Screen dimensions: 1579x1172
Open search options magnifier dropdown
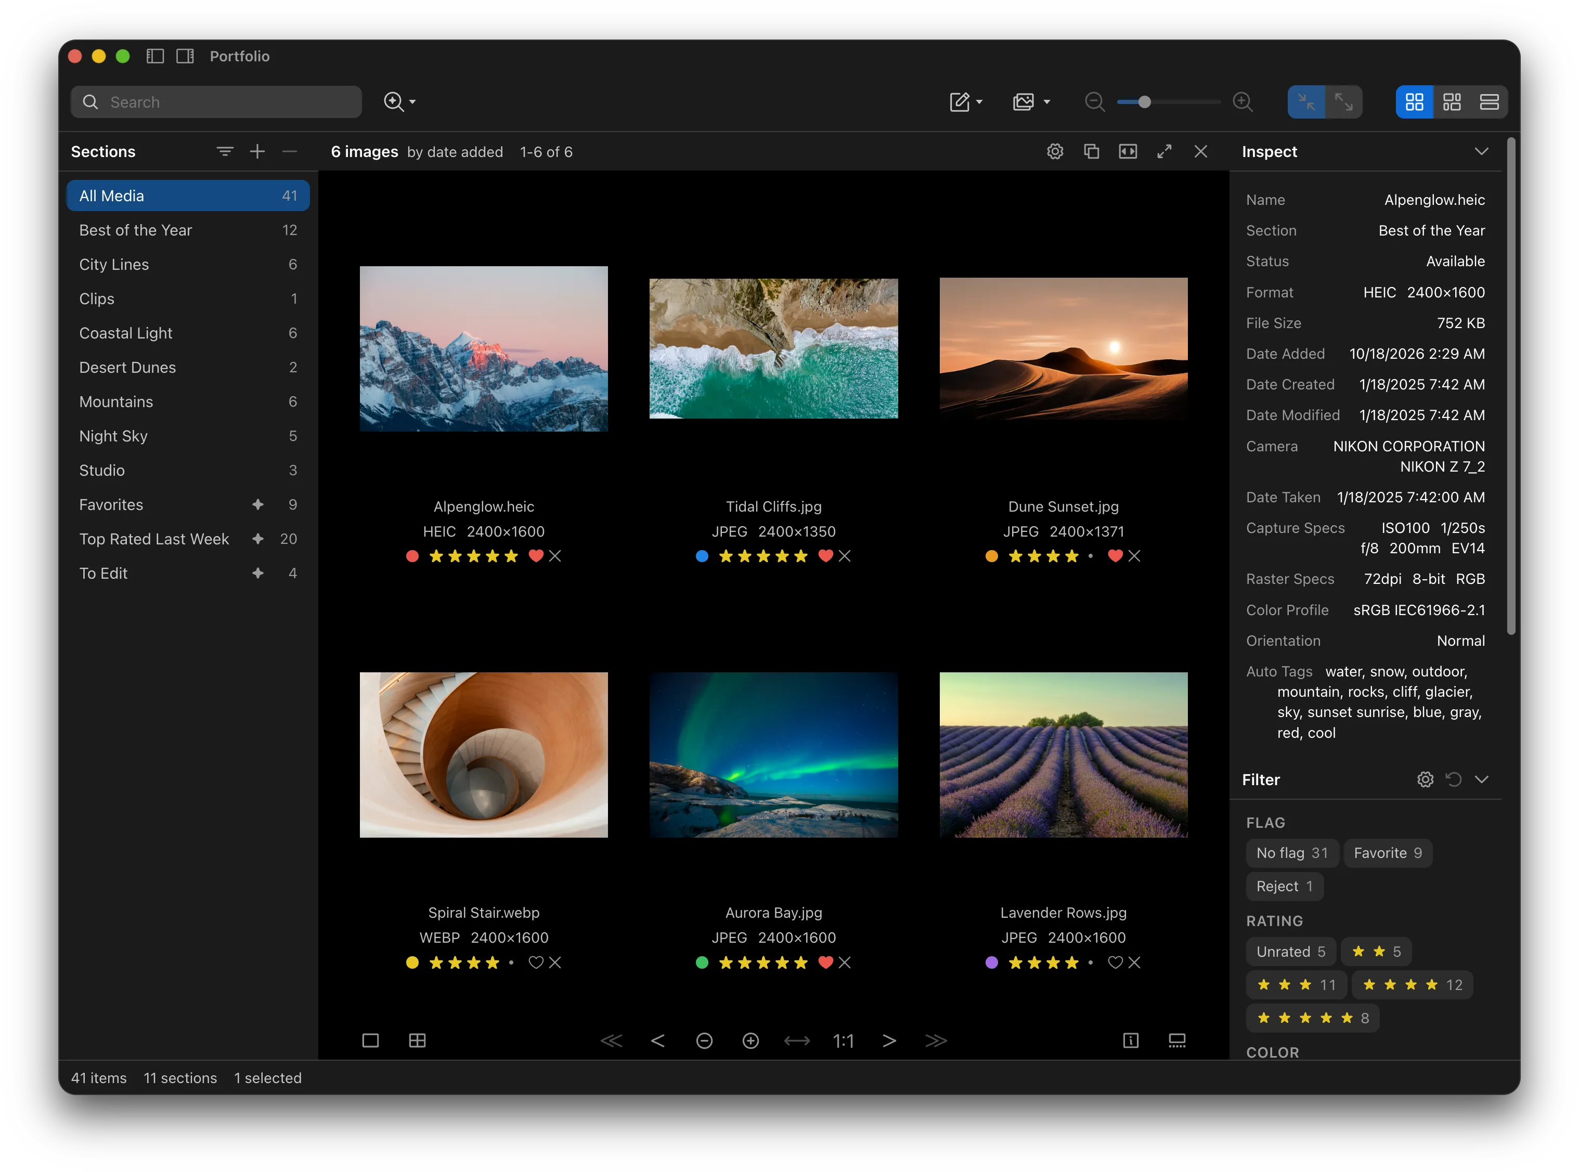tap(399, 102)
